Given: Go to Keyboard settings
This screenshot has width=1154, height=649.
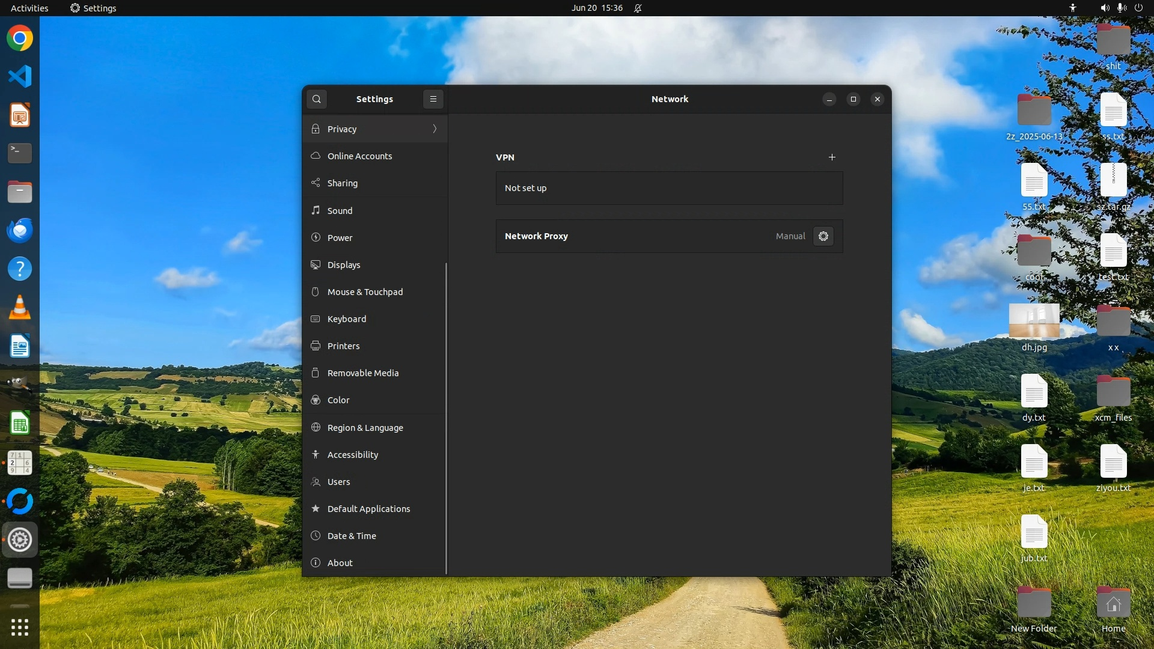Looking at the screenshot, I should [x=347, y=319].
